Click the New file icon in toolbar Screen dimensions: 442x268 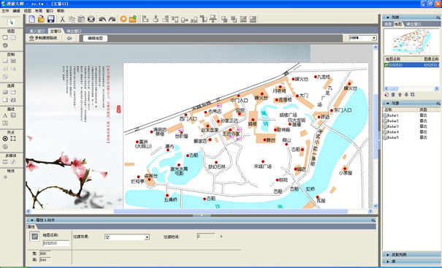click(32, 19)
